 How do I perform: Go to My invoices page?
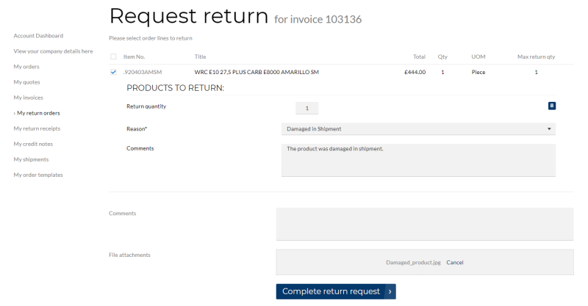click(x=28, y=98)
